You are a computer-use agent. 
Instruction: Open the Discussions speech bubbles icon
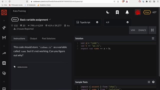tap(4, 73)
